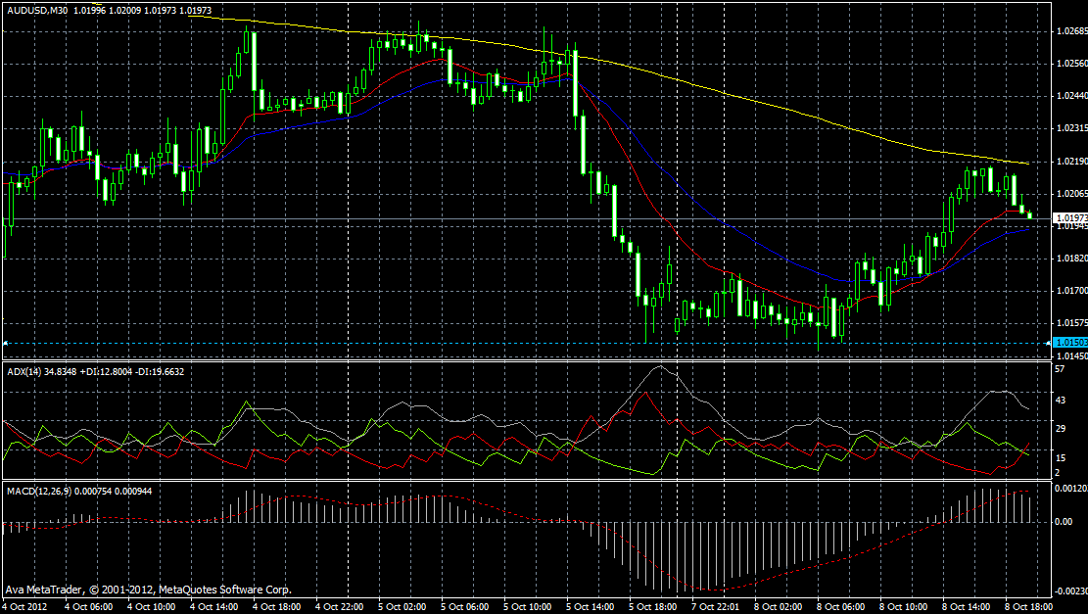The image size is (1088, 614).
Task: Click the AUDUSD,M30 chart title text
Action: click(35, 9)
